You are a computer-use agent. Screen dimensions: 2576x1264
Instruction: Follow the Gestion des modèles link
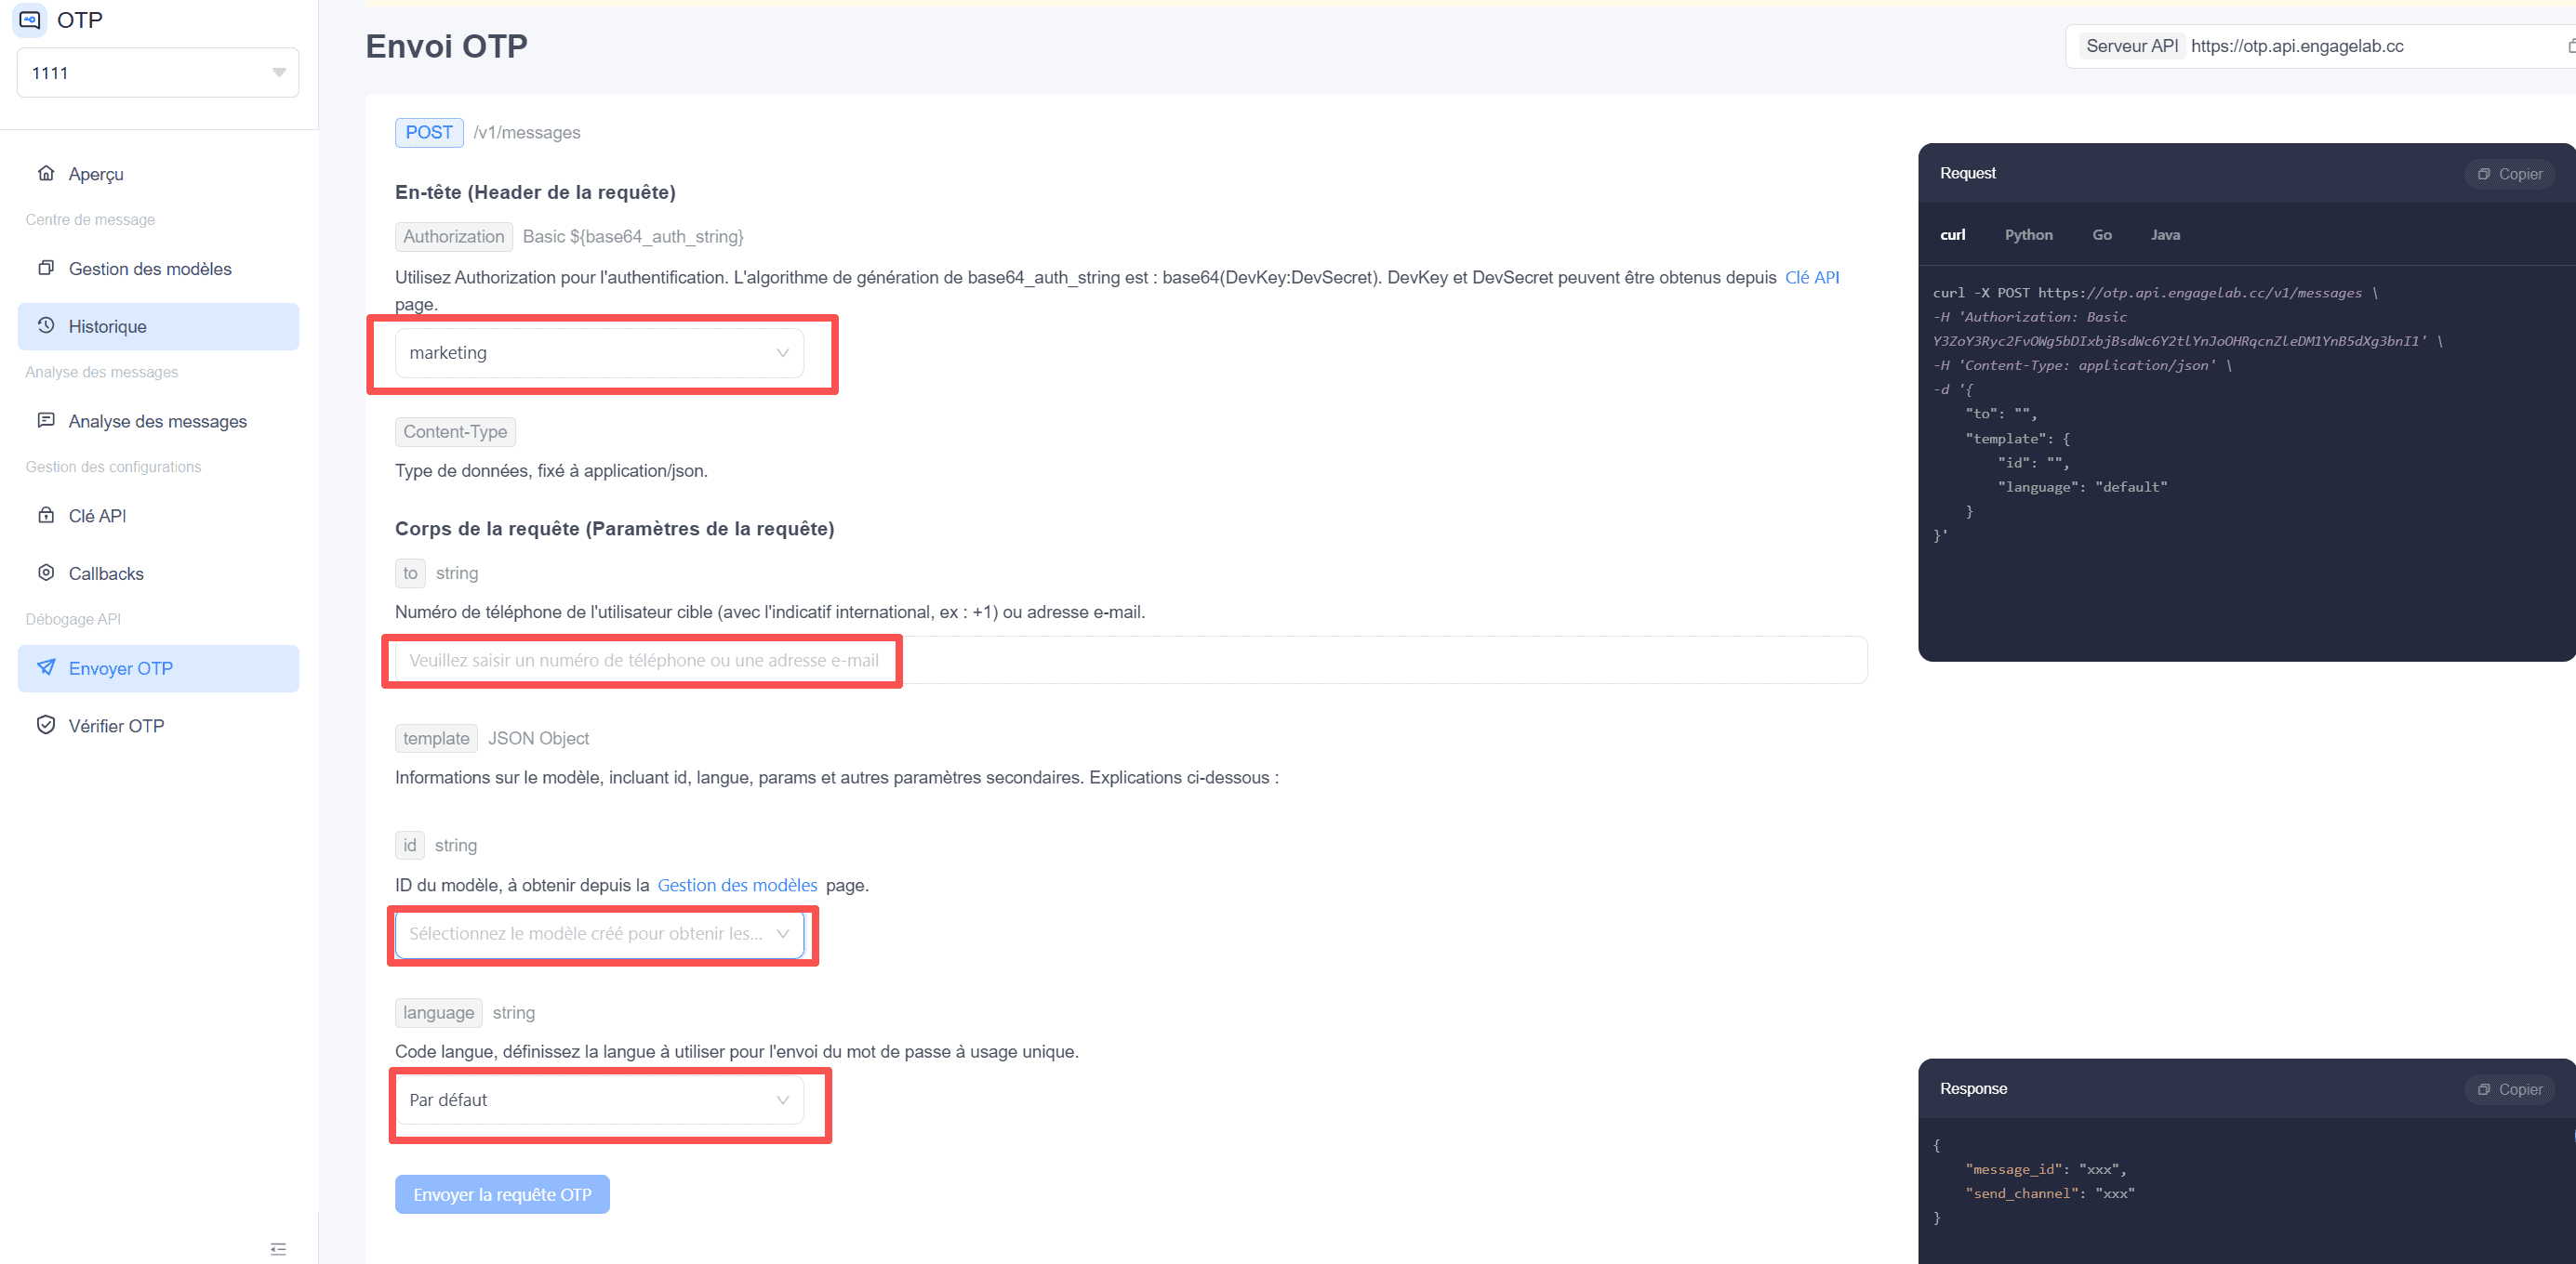pos(737,886)
